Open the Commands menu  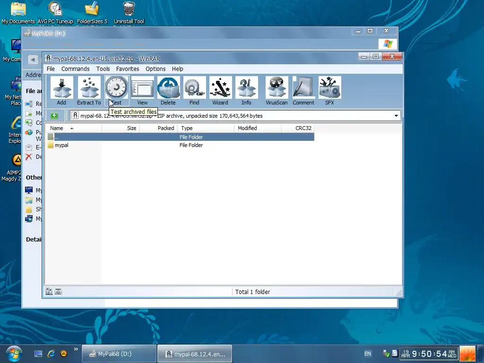click(x=75, y=69)
